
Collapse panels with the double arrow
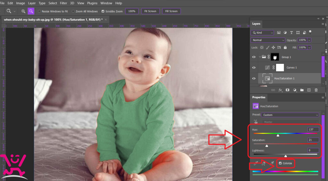point(318,19)
